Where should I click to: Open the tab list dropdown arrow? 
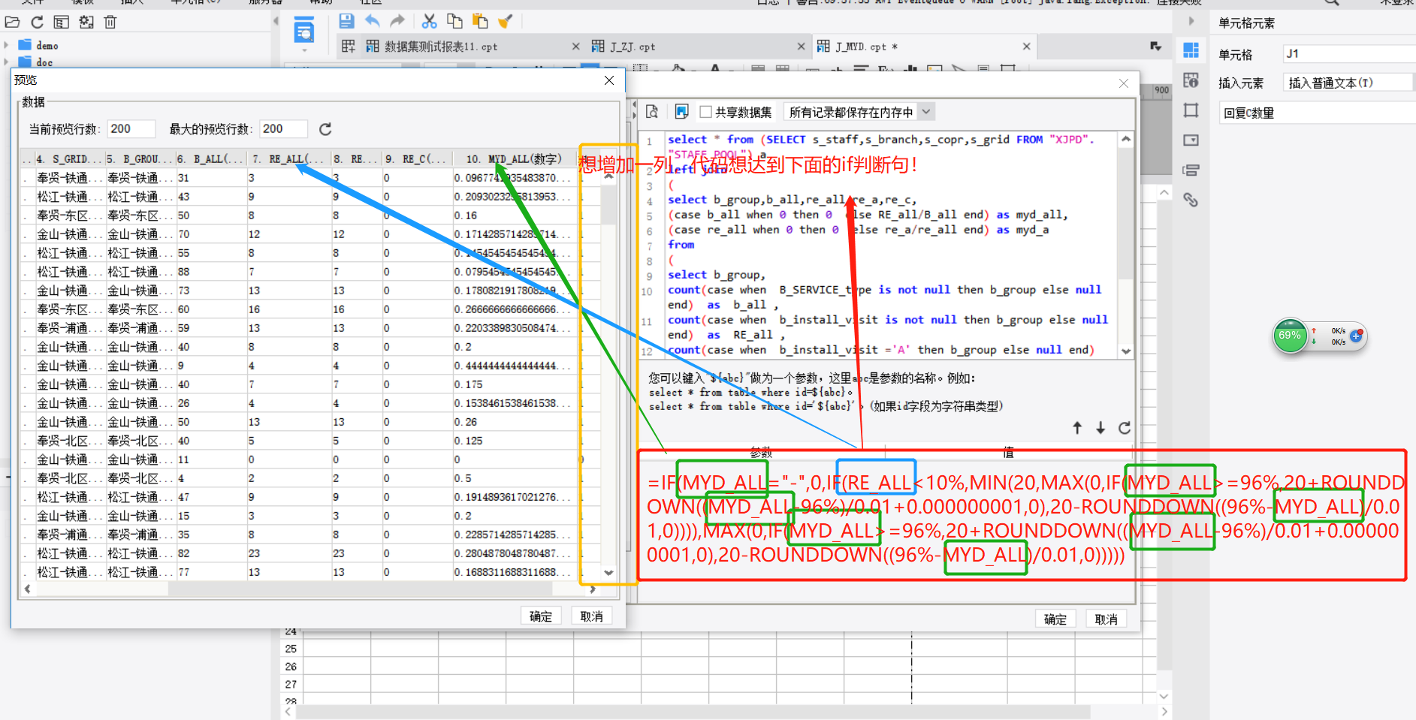pyautogui.click(x=1155, y=47)
